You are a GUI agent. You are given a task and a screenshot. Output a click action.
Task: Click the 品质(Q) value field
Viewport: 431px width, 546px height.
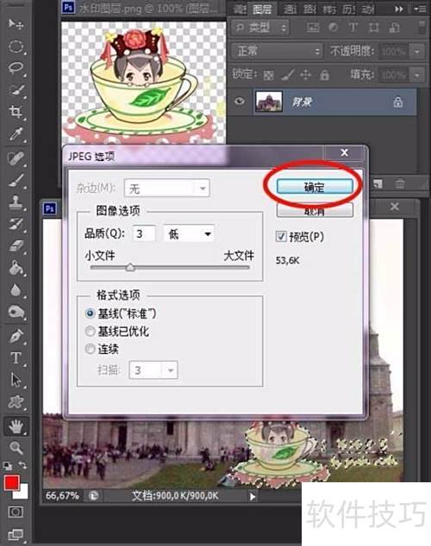point(144,233)
